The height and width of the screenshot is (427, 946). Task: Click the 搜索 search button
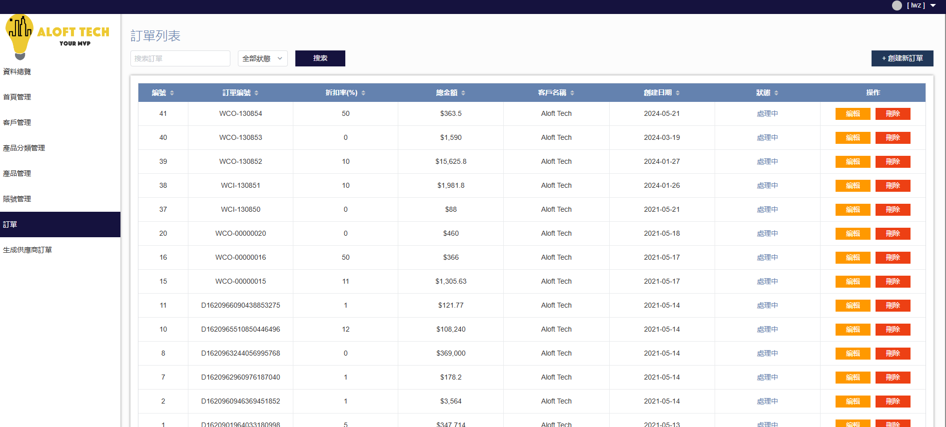coord(320,58)
